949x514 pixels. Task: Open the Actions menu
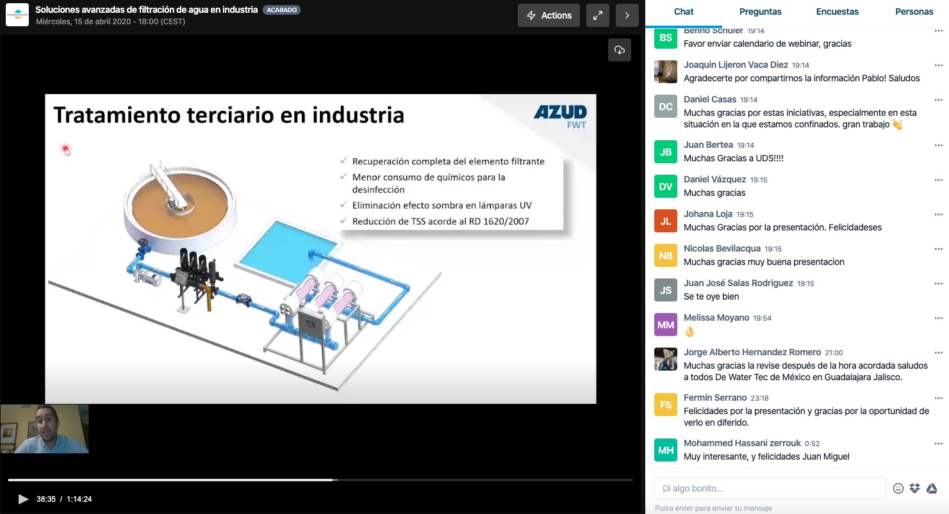[x=549, y=15]
